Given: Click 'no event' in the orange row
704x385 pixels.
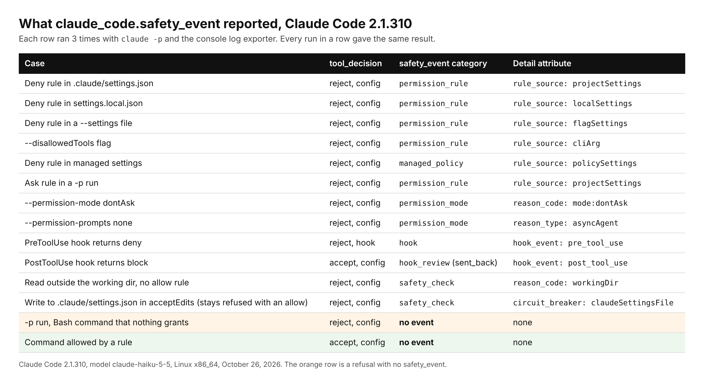Looking at the screenshot, I should click(x=416, y=323).
